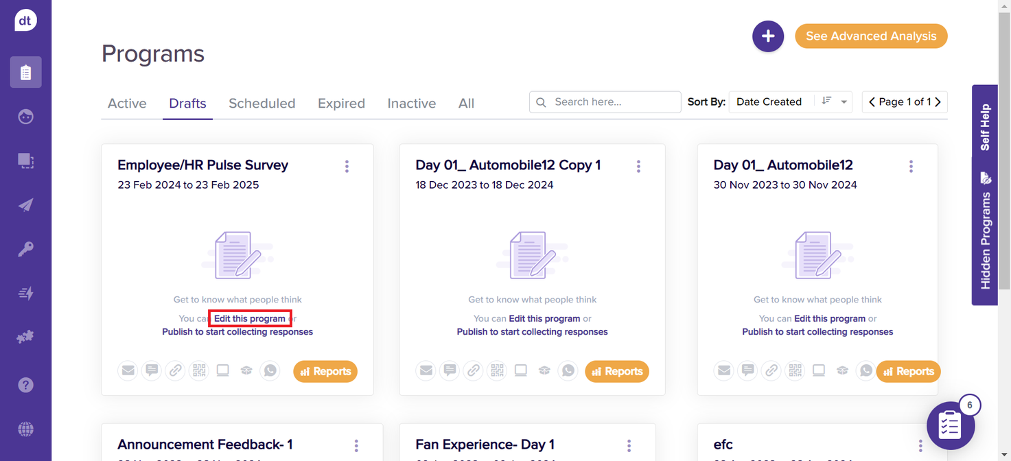Viewport: 1011px width, 461px height.
Task: Click the link icon on Day 01_ Automobile12 Copy 1
Action: click(x=474, y=371)
